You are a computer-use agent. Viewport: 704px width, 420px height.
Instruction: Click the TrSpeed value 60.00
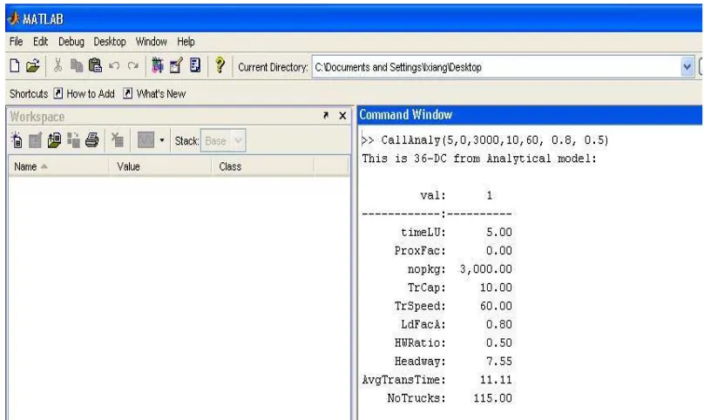(496, 306)
